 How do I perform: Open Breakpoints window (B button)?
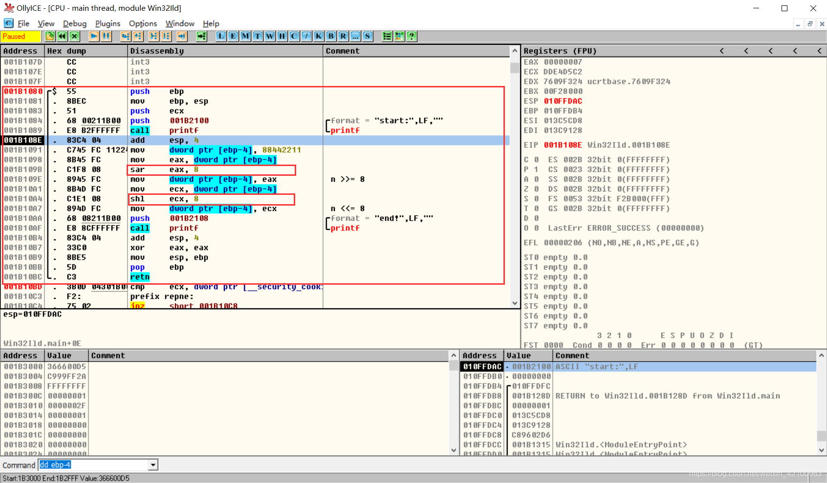coord(331,36)
